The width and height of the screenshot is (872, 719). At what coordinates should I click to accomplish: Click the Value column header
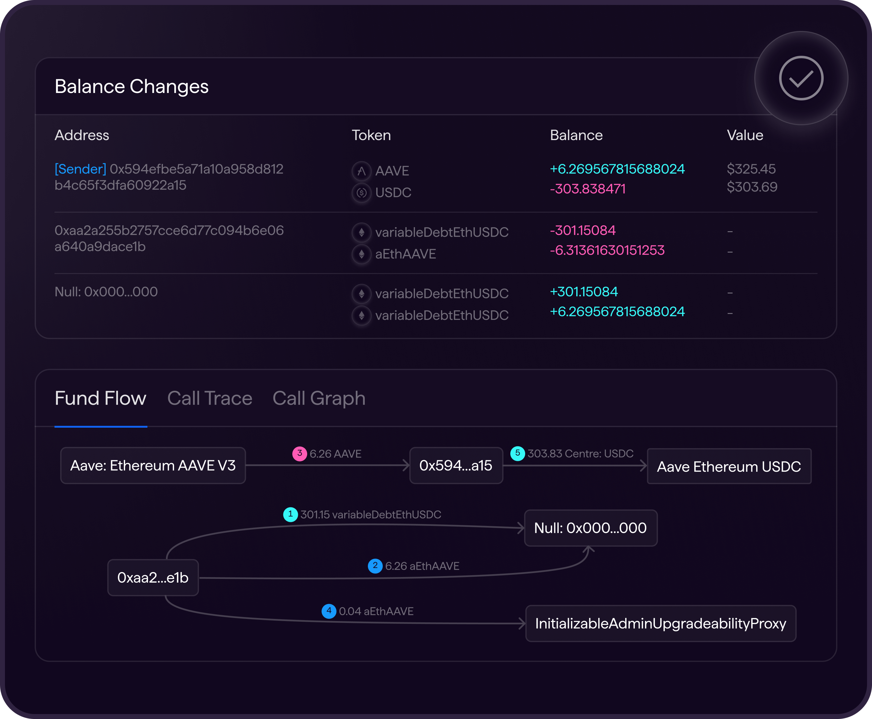pos(745,135)
